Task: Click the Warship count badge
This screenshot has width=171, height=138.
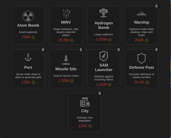Action: point(156,6)
